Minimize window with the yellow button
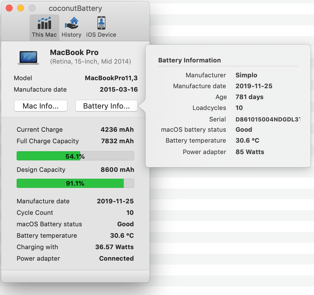 pyautogui.click(x=21, y=8)
